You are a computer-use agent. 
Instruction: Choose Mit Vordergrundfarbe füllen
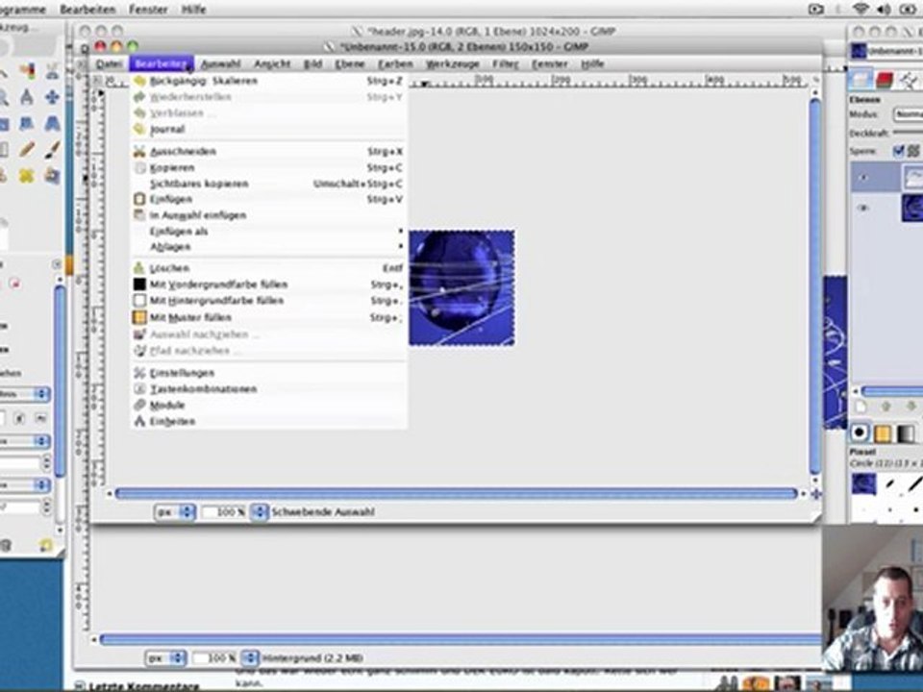268,284
